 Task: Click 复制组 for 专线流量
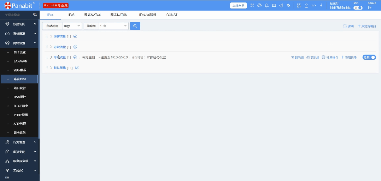click(312, 57)
